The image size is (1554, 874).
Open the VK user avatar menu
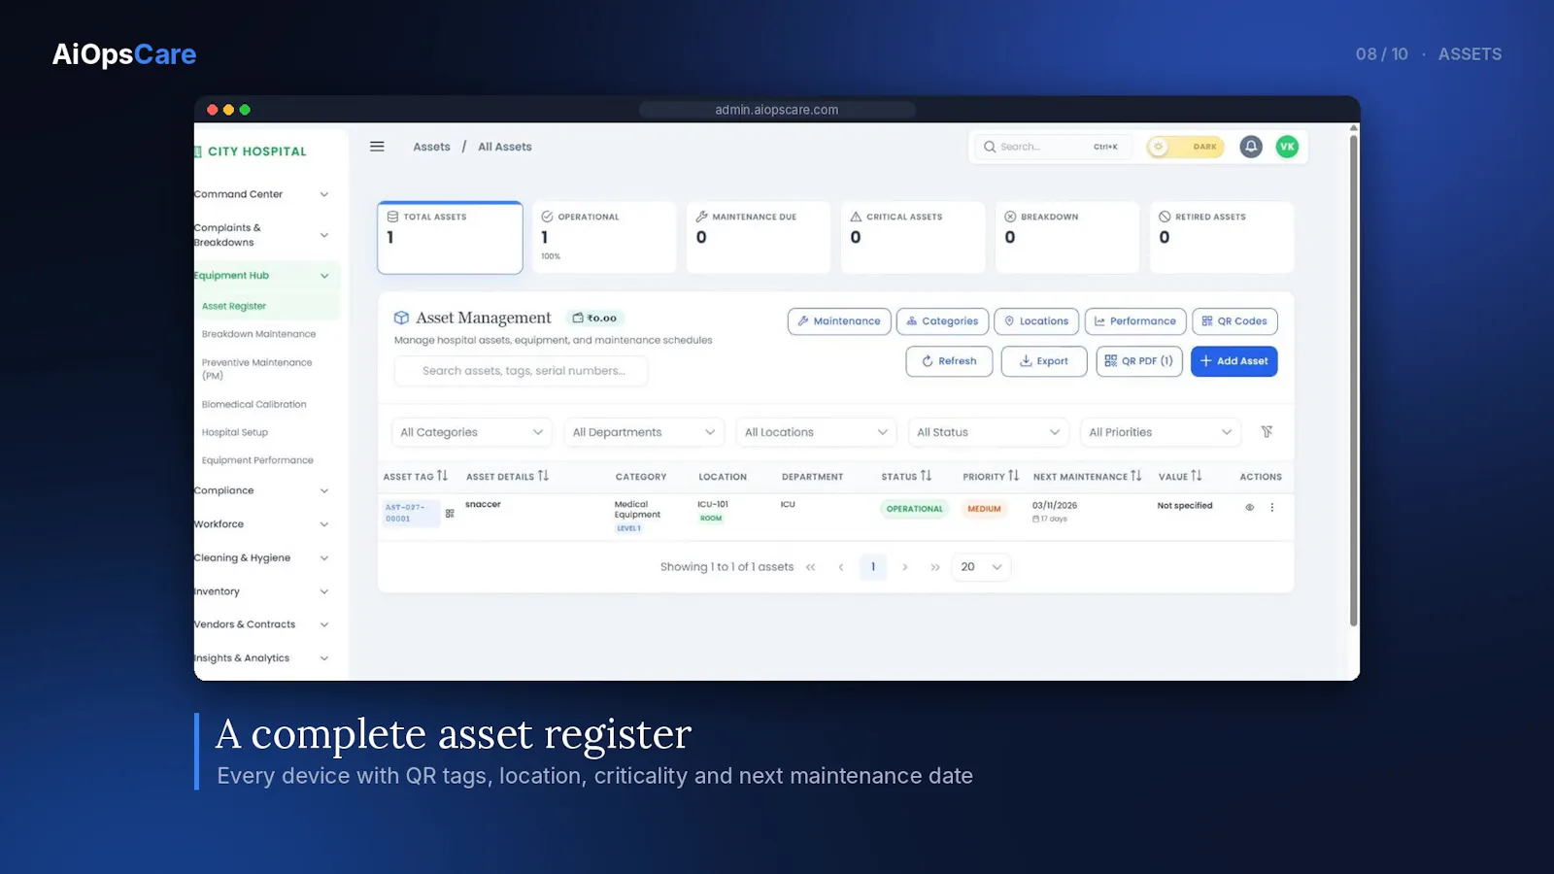point(1287,147)
